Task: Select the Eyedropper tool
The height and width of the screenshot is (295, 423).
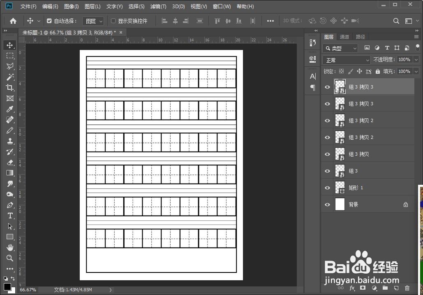Action: (10, 109)
